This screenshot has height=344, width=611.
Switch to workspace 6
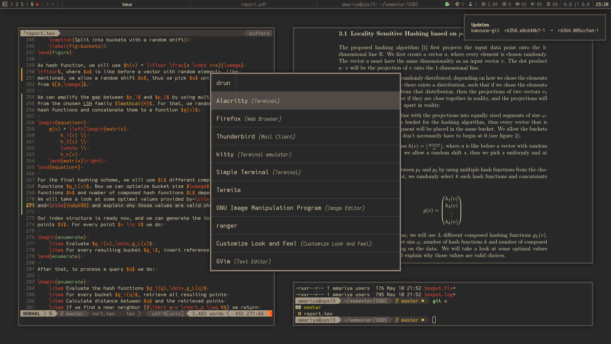click(x=37, y=4)
